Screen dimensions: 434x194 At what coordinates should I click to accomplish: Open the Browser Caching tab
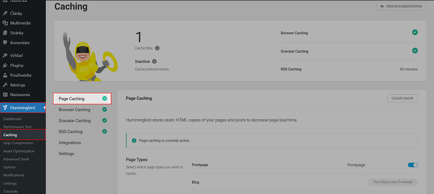point(75,110)
